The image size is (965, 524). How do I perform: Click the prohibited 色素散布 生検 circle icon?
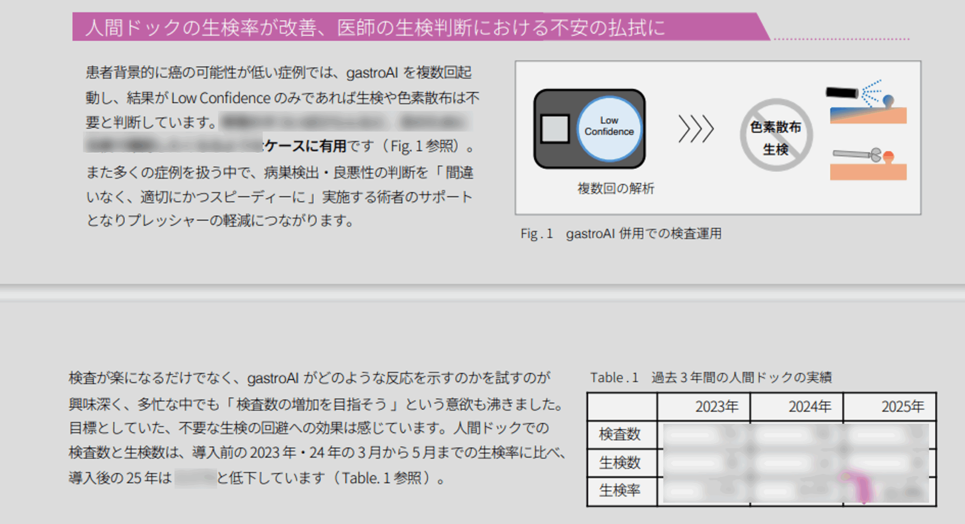tap(776, 135)
